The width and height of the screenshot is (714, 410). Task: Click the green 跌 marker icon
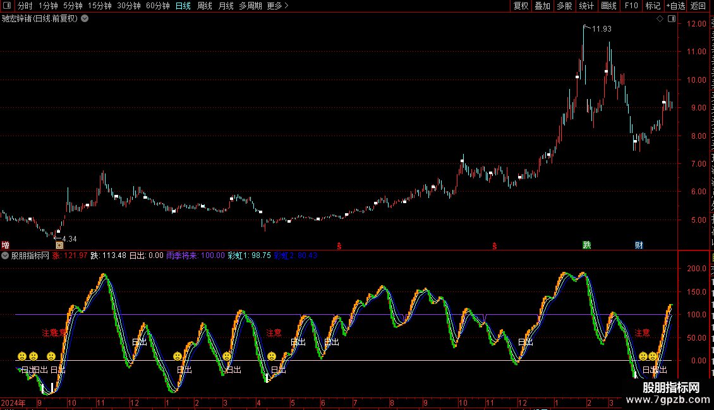pos(587,245)
